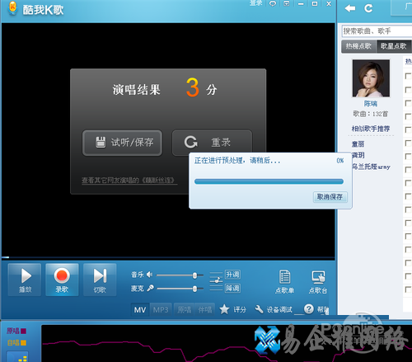Click the 评分 star rating icon
This screenshot has width=412, height=362.
(224, 309)
